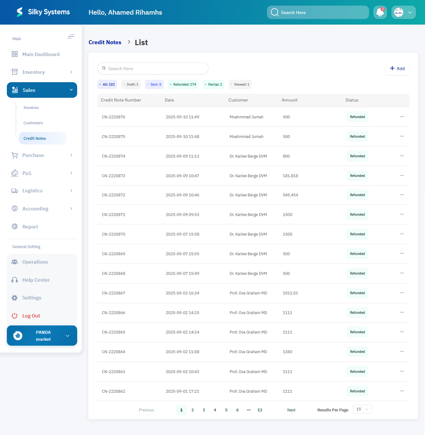Open the Main Dashboard icon in sidebar

point(14,54)
